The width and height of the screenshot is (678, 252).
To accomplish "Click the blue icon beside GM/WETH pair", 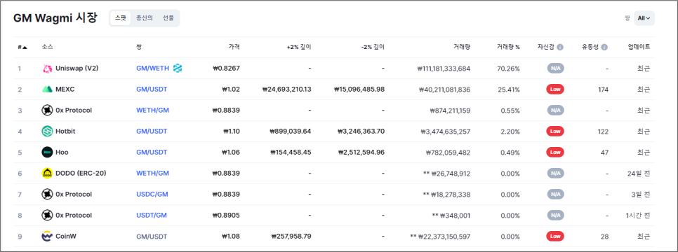I will (178, 68).
